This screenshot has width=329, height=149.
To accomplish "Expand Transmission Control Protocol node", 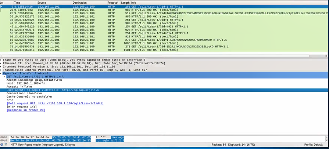I will [1, 70].
